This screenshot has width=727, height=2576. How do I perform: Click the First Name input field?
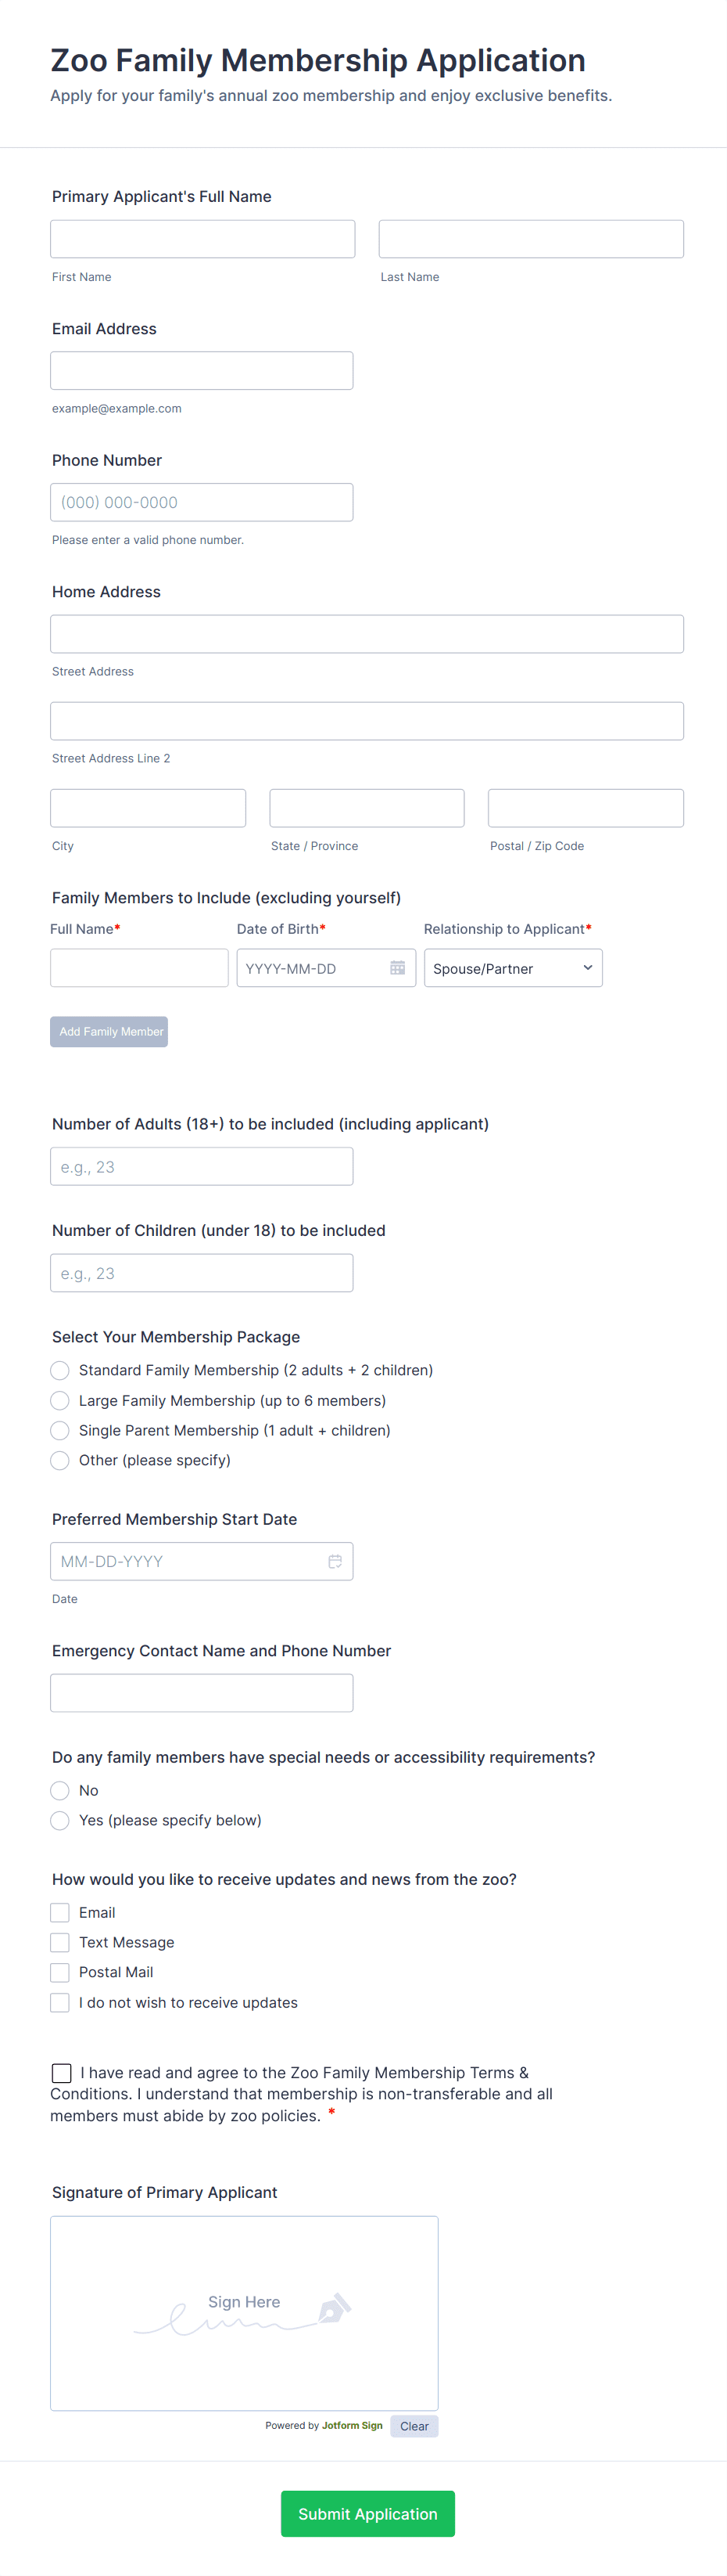(202, 238)
